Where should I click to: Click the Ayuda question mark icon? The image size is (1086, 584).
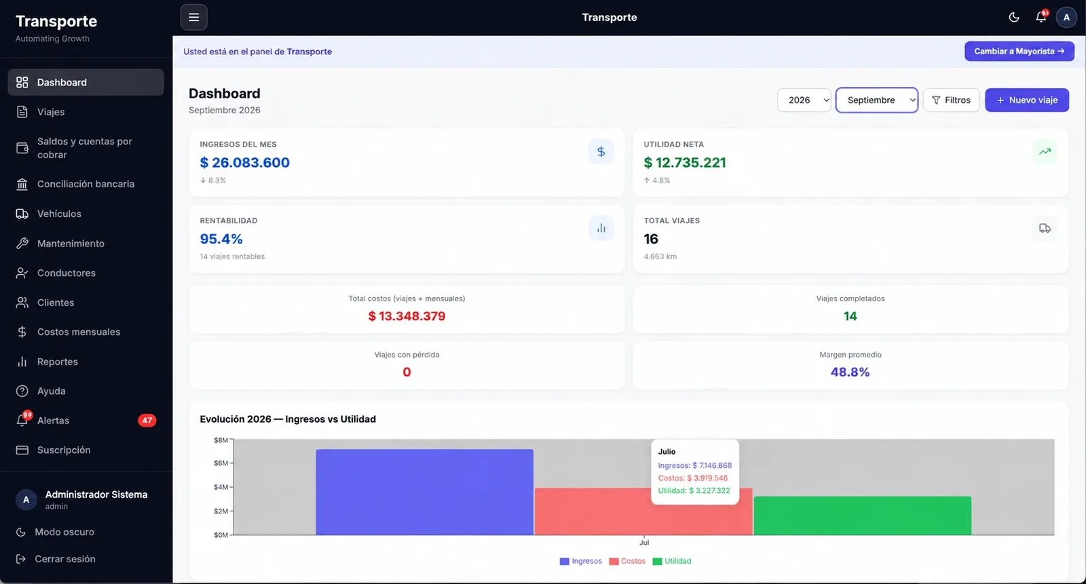[22, 391]
